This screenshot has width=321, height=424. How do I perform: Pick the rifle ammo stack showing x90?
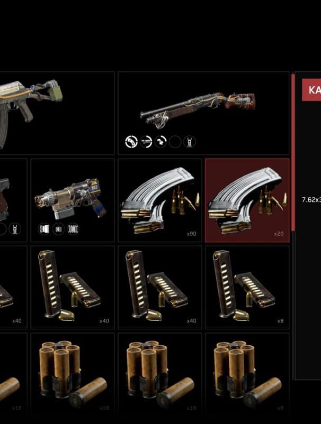pos(160,200)
